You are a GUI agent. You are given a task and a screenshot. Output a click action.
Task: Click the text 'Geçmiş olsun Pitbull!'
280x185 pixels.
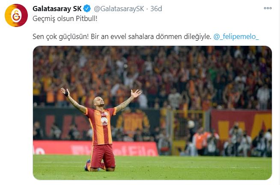click(65, 18)
